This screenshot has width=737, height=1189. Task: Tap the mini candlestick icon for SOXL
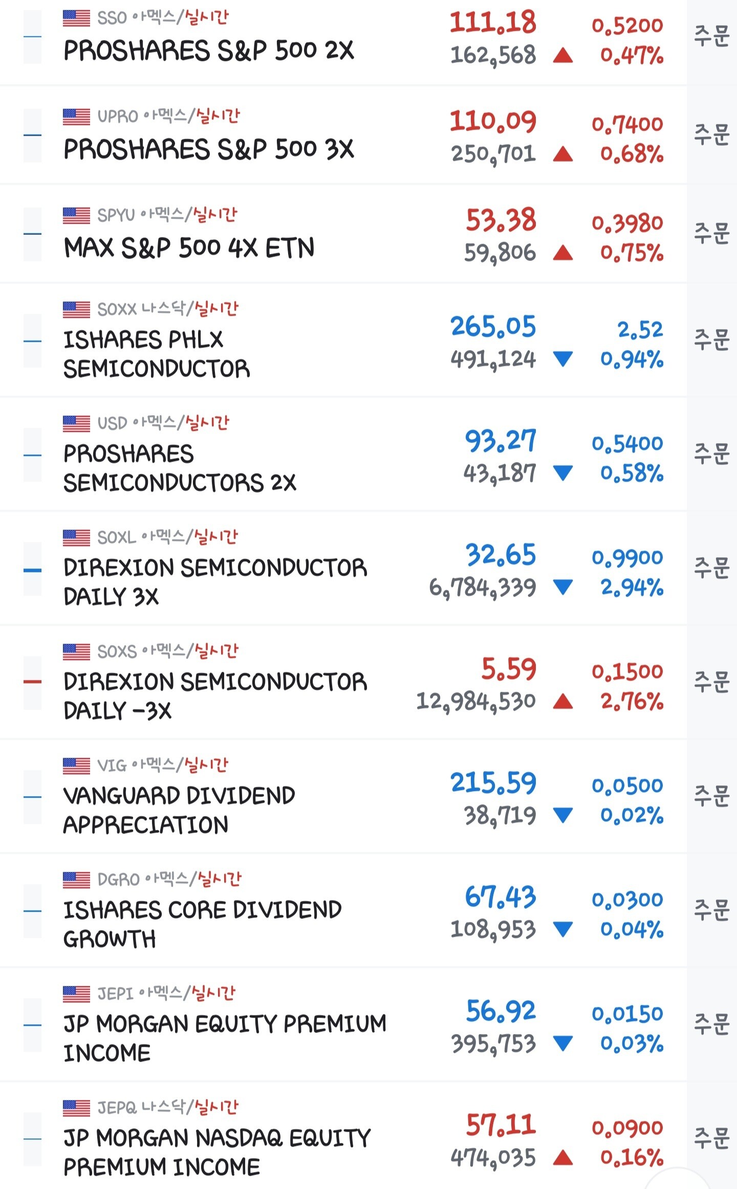33,569
